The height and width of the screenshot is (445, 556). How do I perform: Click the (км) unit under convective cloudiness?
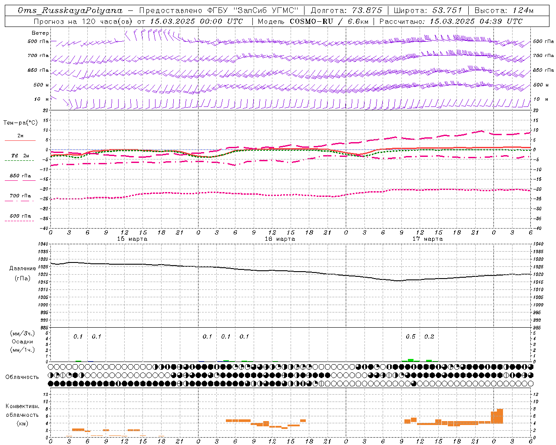[23, 423]
